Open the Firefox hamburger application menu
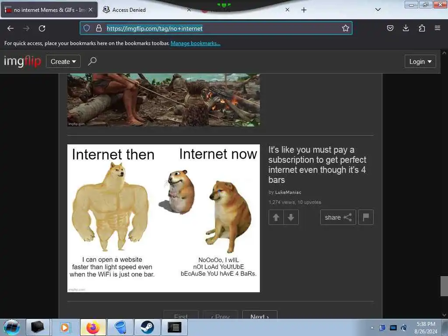 (x=437, y=28)
